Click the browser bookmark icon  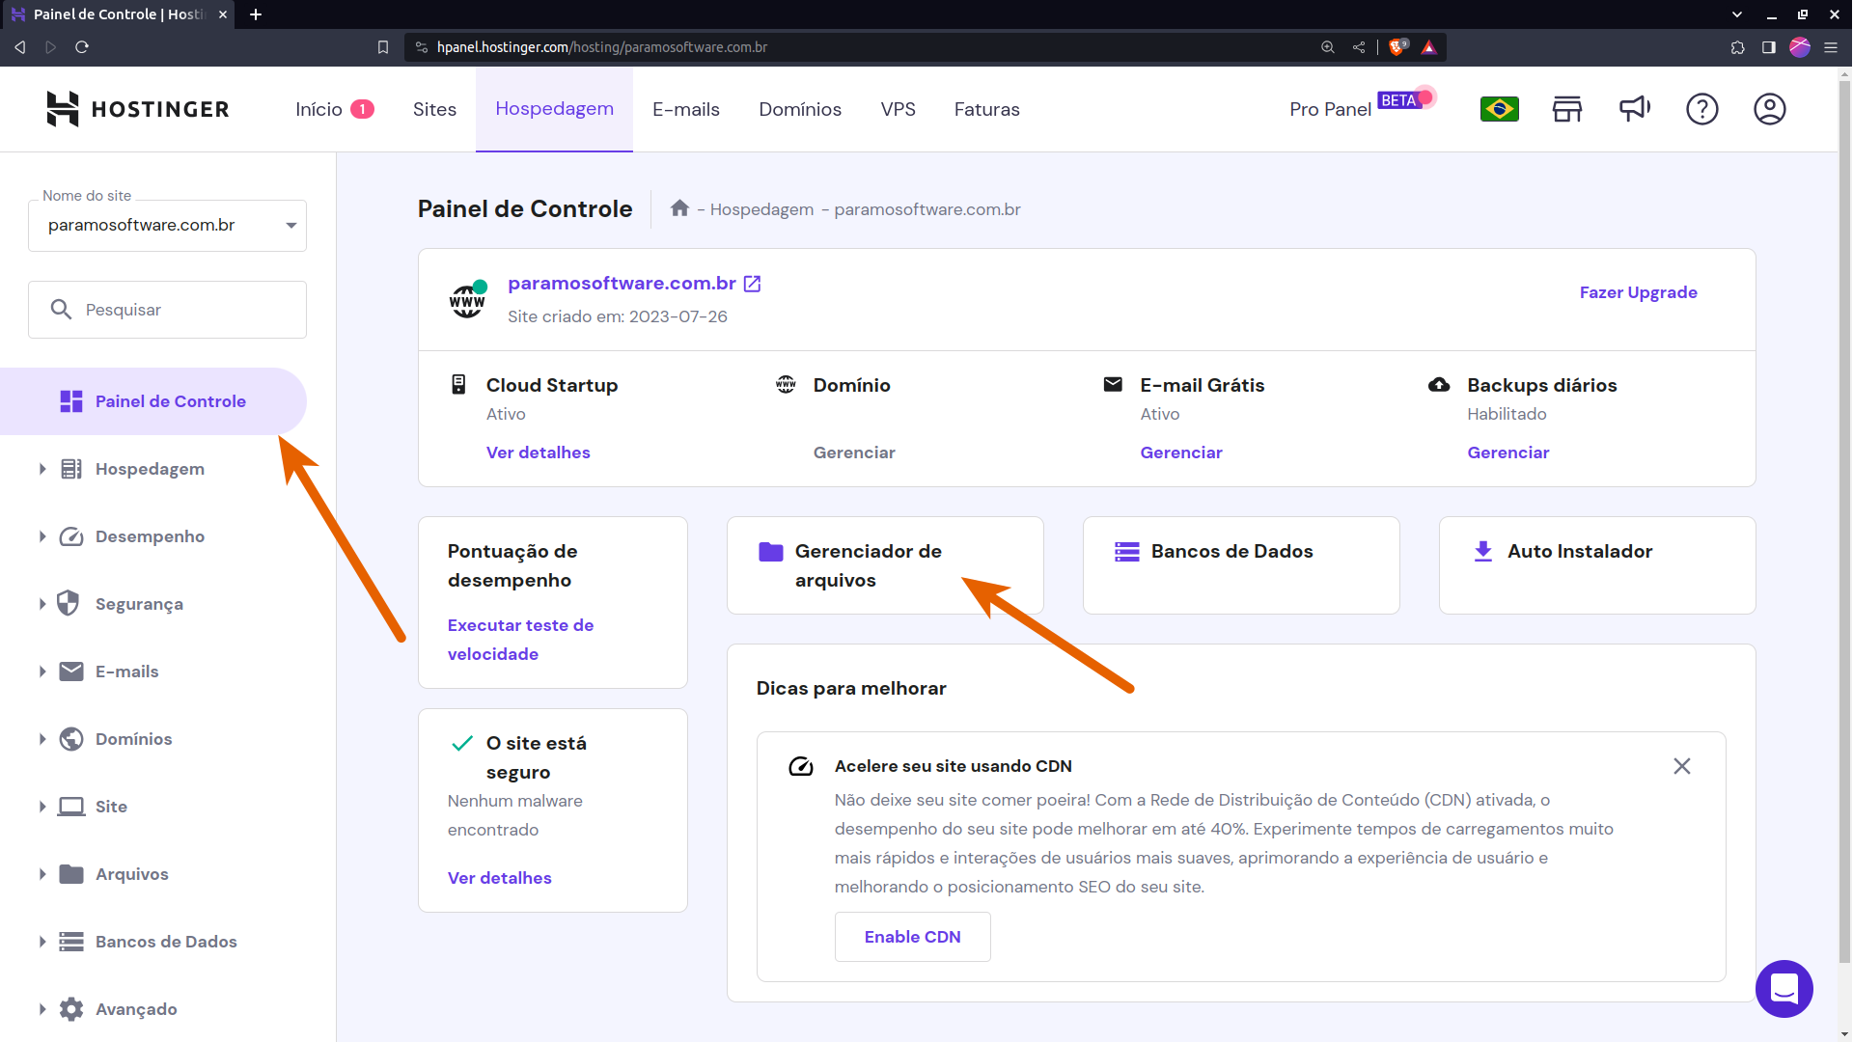pos(383,46)
